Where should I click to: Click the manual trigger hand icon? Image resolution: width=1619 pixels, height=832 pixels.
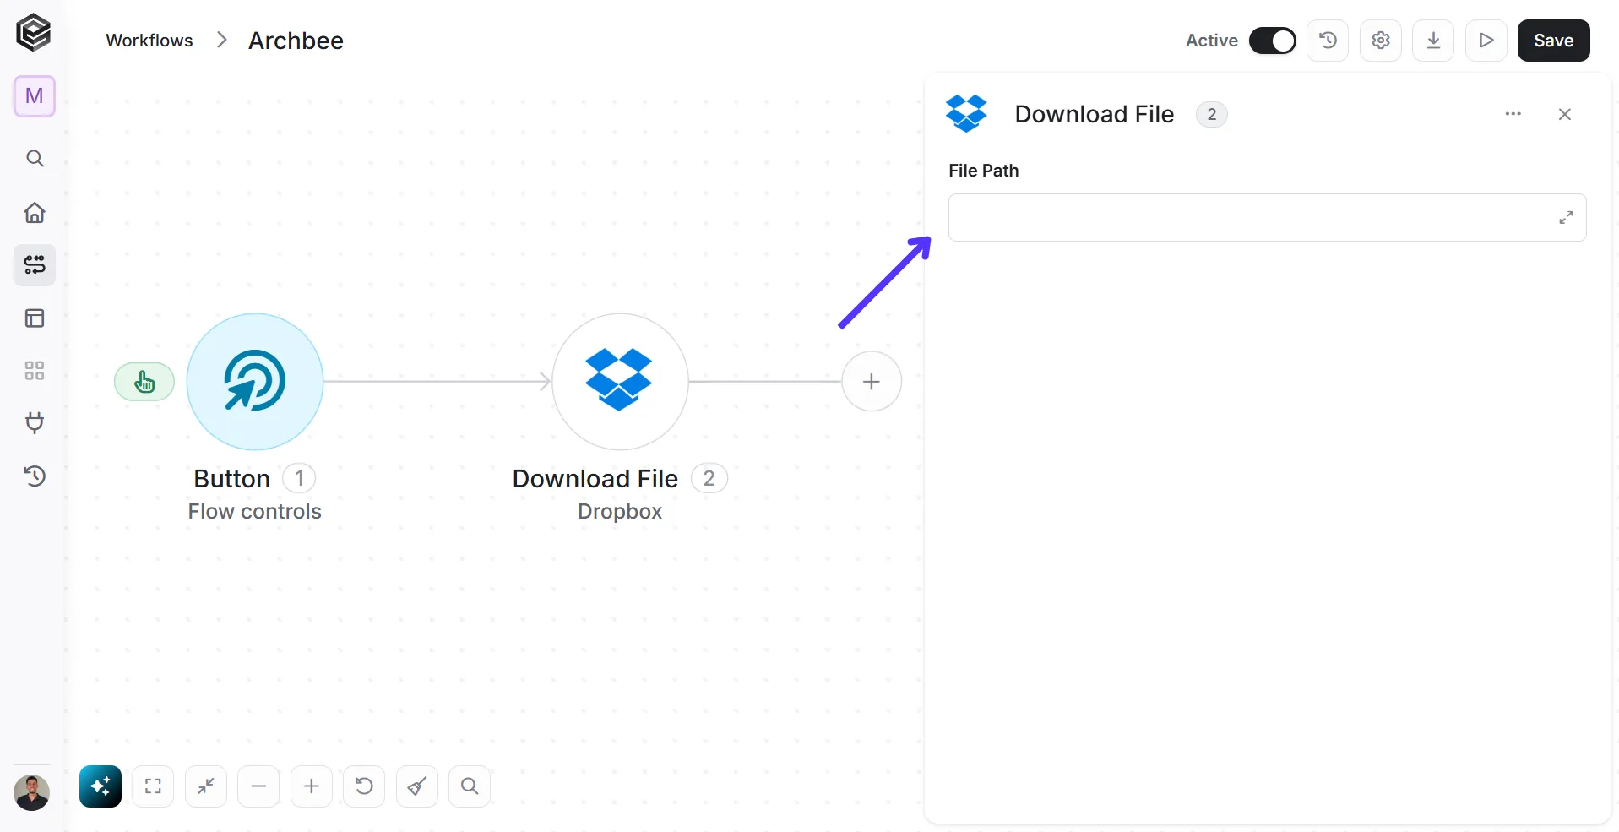[144, 382]
